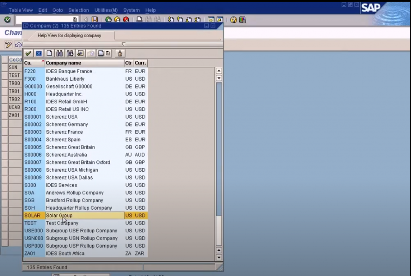
Task: Click the pencil Change/Display icon behind the dialog
Action: tap(8, 45)
